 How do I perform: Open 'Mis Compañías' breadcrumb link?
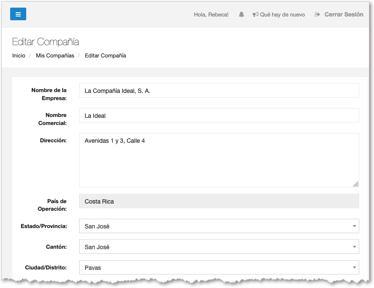[55, 55]
